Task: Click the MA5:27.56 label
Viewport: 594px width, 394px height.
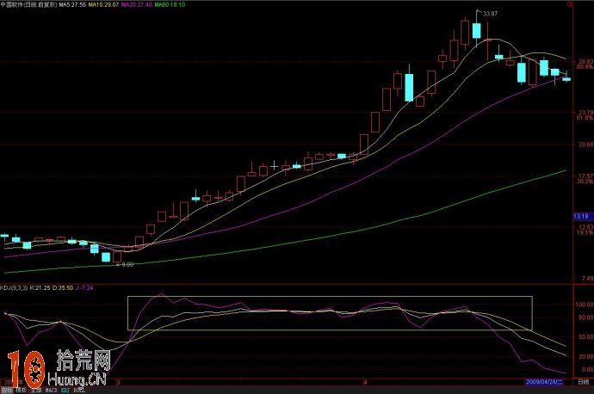Action: click(72, 4)
